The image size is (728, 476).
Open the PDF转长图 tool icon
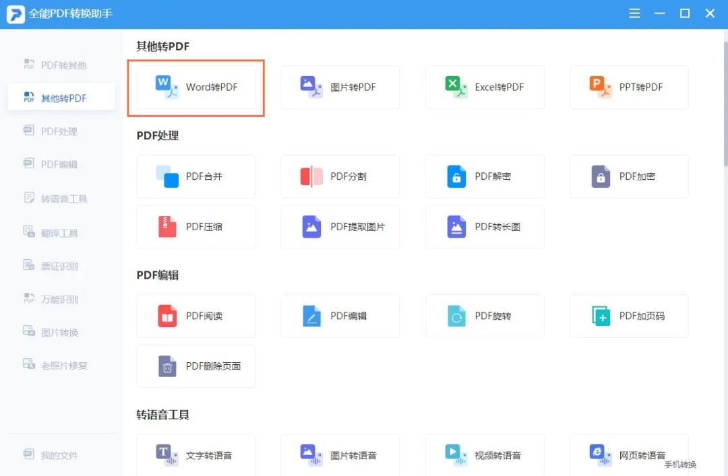[x=456, y=226]
